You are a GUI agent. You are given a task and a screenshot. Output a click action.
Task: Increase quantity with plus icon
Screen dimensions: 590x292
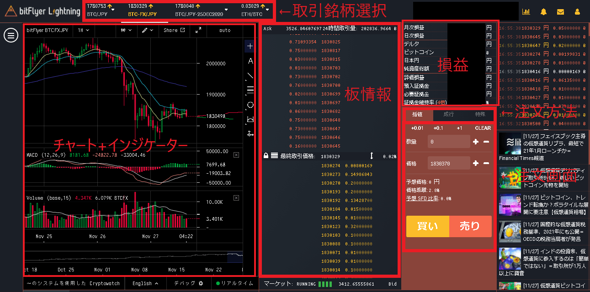[x=476, y=142]
